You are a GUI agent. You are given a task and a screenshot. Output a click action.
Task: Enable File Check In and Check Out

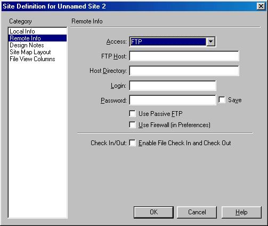[x=133, y=143]
